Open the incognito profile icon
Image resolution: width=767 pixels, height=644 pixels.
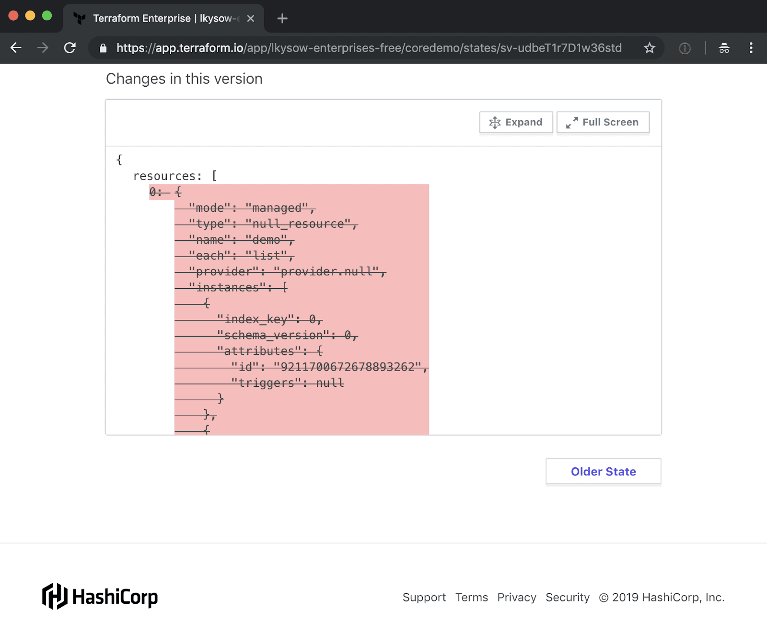coord(724,48)
